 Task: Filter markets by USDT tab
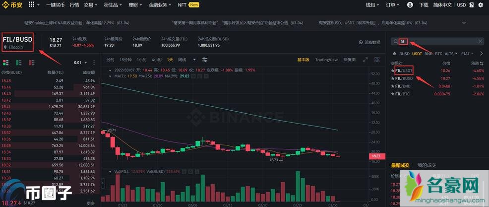pyautogui.click(x=417, y=54)
